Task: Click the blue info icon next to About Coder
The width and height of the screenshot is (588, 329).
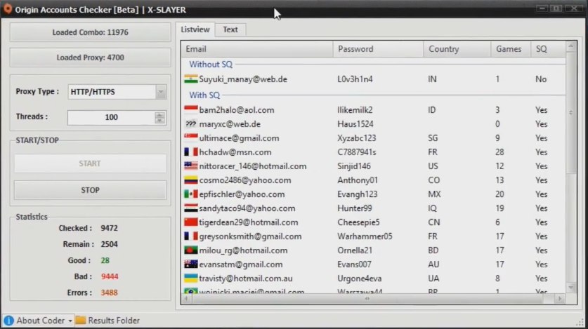Action: [x=8, y=321]
